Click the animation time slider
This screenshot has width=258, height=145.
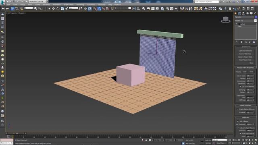(16, 133)
